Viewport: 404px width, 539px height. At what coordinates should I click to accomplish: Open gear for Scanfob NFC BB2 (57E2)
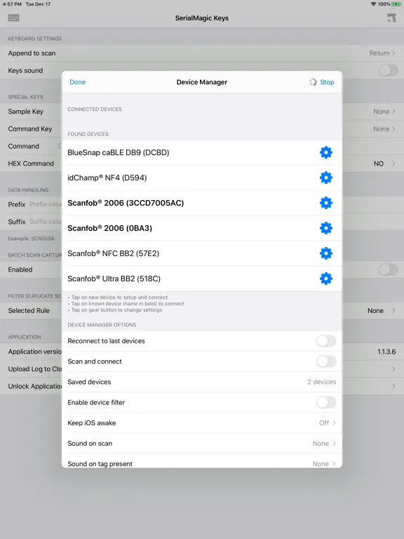click(325, 253)
